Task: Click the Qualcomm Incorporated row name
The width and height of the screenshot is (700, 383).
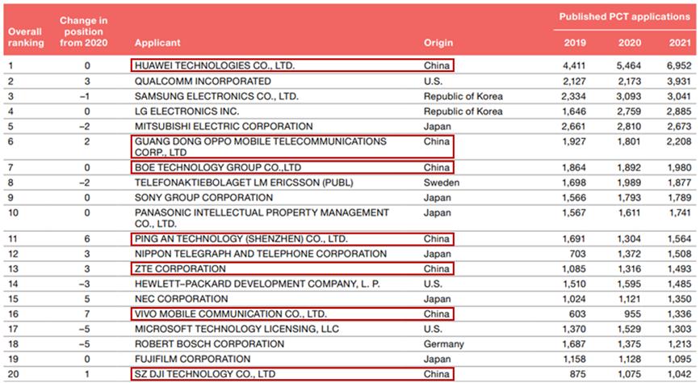Action: tap(203, 81)
